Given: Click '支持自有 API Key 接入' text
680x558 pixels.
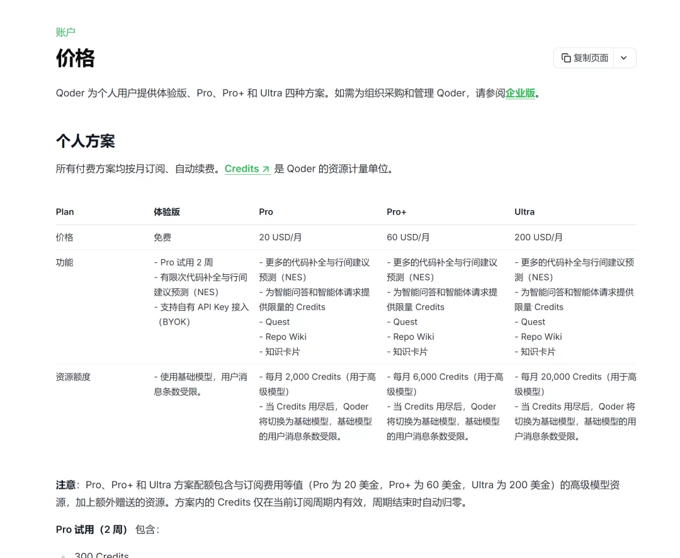Looking at the screenshot, I should (204, 307).
